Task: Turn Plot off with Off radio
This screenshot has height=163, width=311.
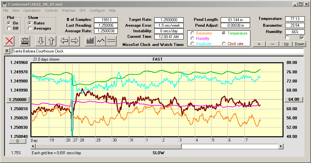Action: pos(9,28)
